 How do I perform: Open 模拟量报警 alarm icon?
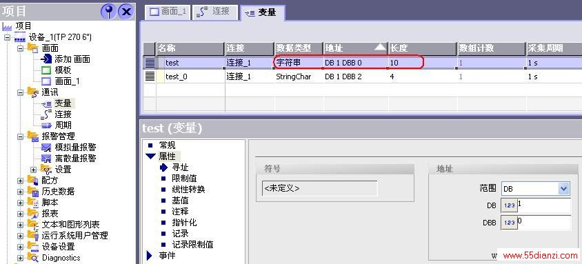click(x=46, y=148)
